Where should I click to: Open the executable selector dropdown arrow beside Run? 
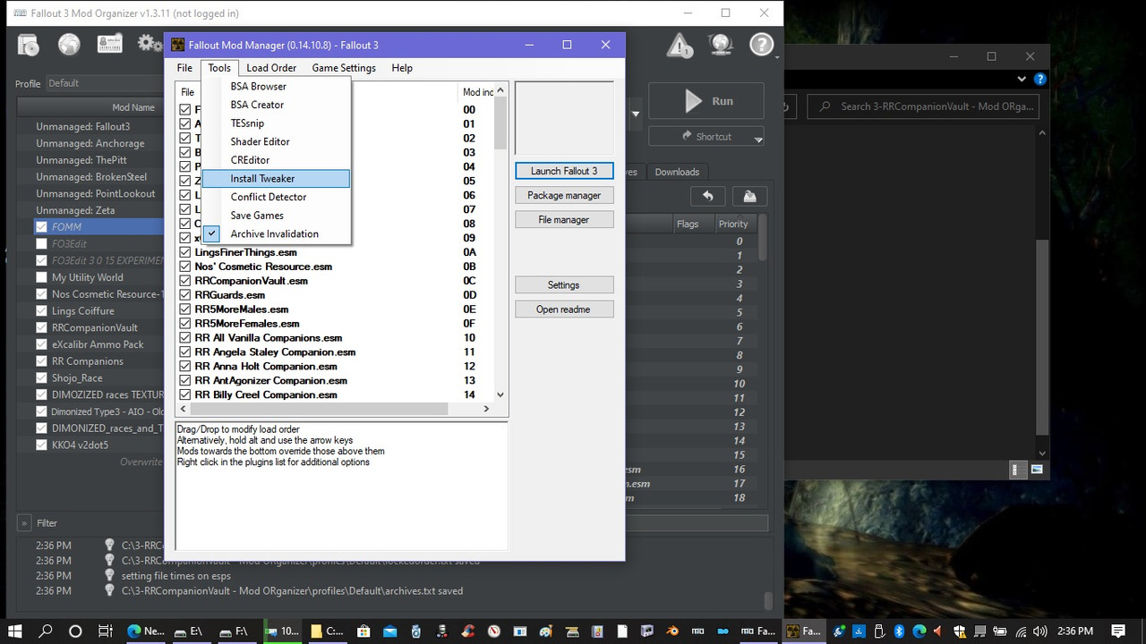[636, 114]
